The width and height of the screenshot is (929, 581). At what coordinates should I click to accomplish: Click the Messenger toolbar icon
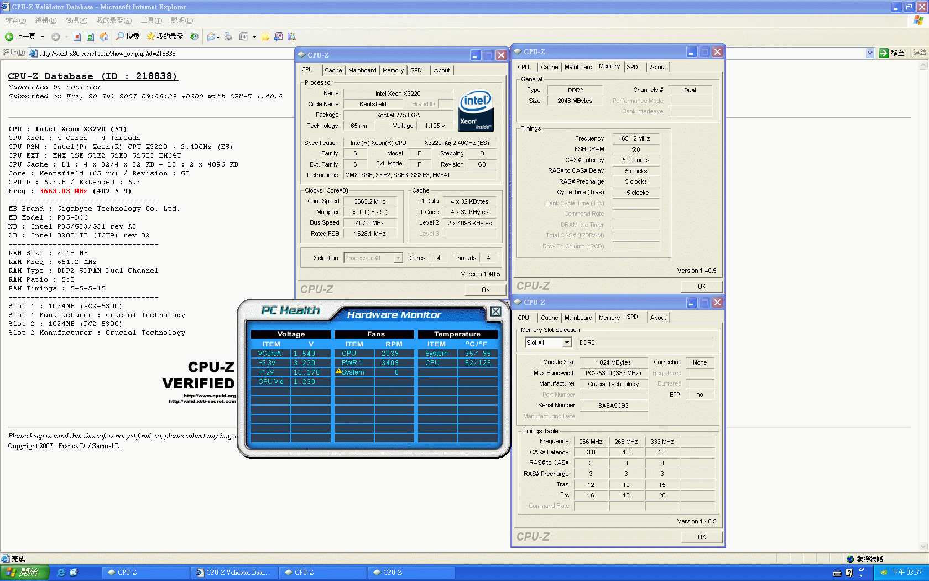(x=279, y=37)
